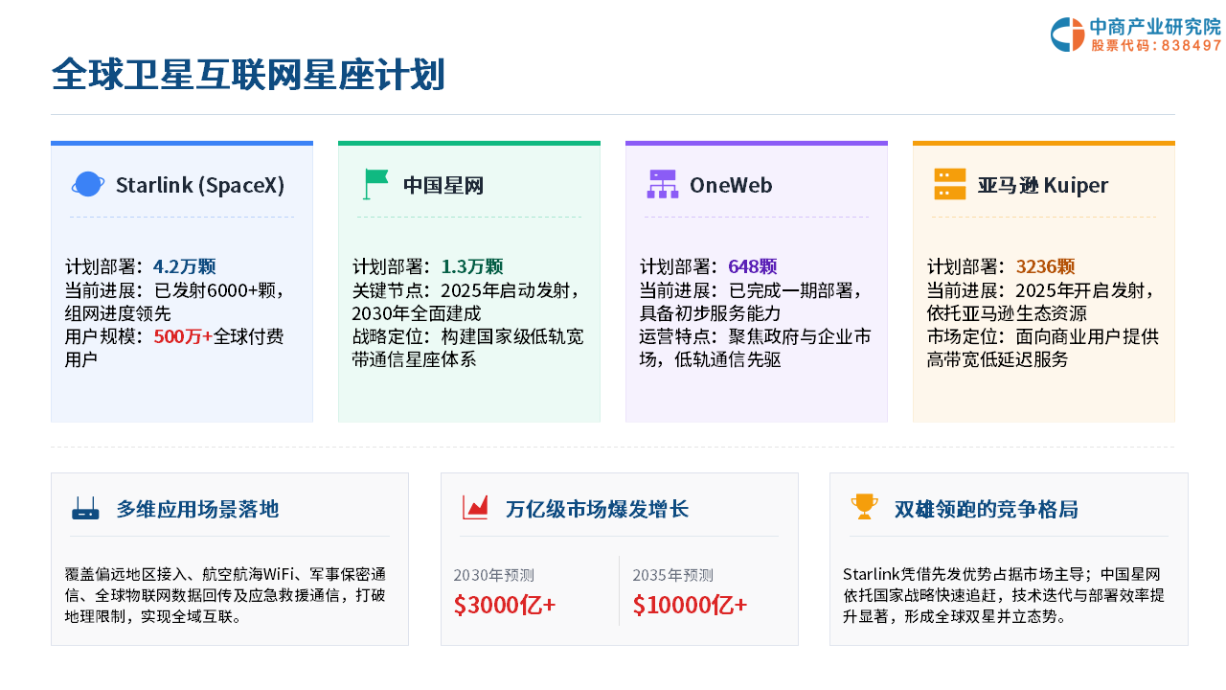Select the stock code 股票代码: 838497
This screenshot has width=1226, height=690.
[x=1156, y=45]
